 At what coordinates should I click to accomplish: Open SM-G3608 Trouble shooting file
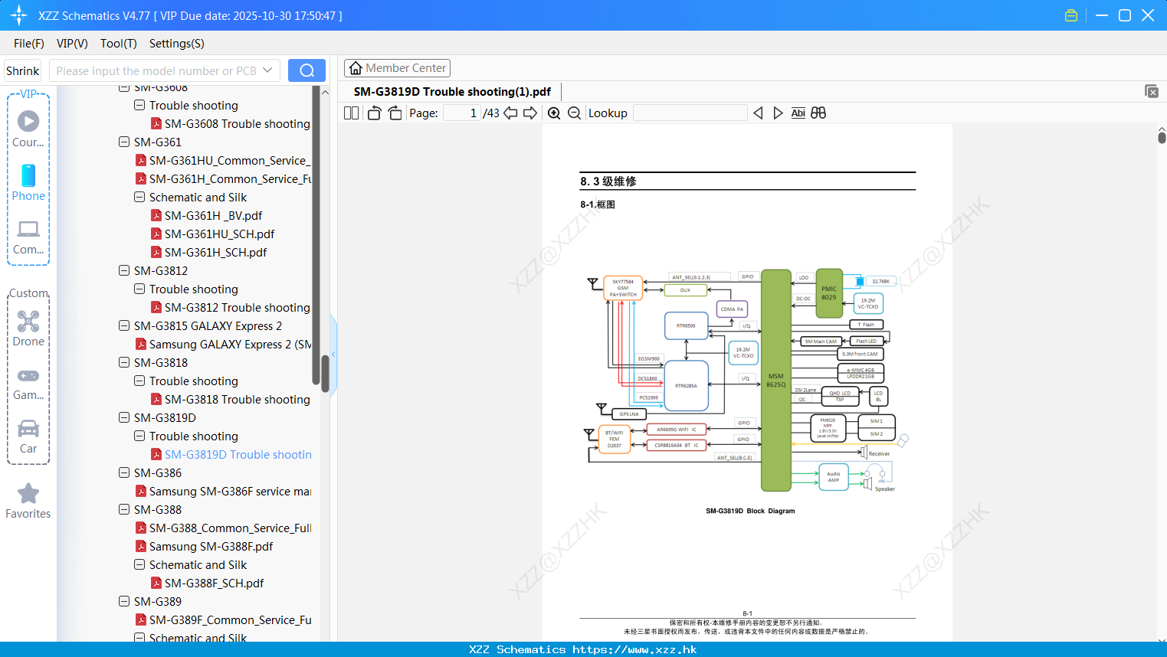click(238, 123)
